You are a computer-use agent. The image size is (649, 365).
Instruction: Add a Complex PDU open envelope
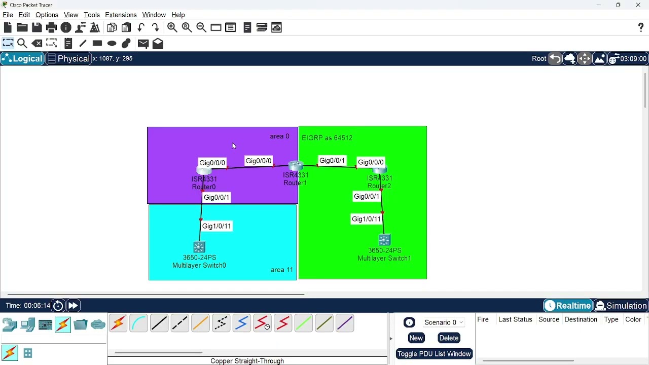click(158, 44)
